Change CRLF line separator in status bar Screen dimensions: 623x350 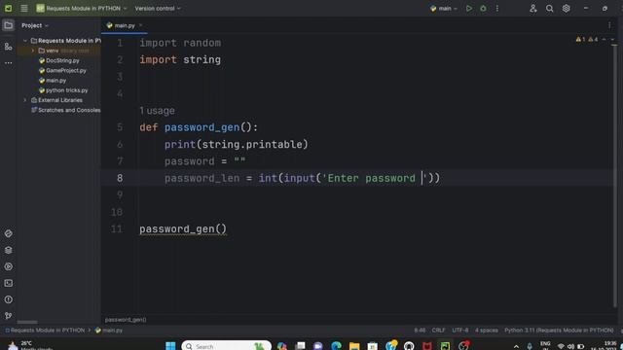(x=438, y=331)
